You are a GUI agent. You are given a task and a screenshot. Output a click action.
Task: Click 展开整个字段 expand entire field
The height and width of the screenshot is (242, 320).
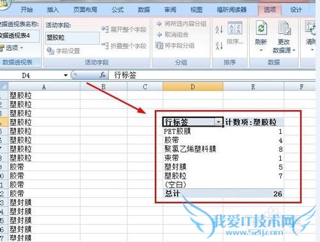click(124, 29)
